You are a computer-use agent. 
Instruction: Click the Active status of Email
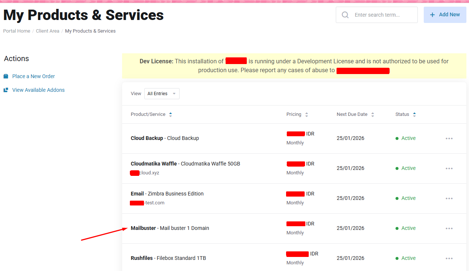pyautogui.click(x=406, y=198)
